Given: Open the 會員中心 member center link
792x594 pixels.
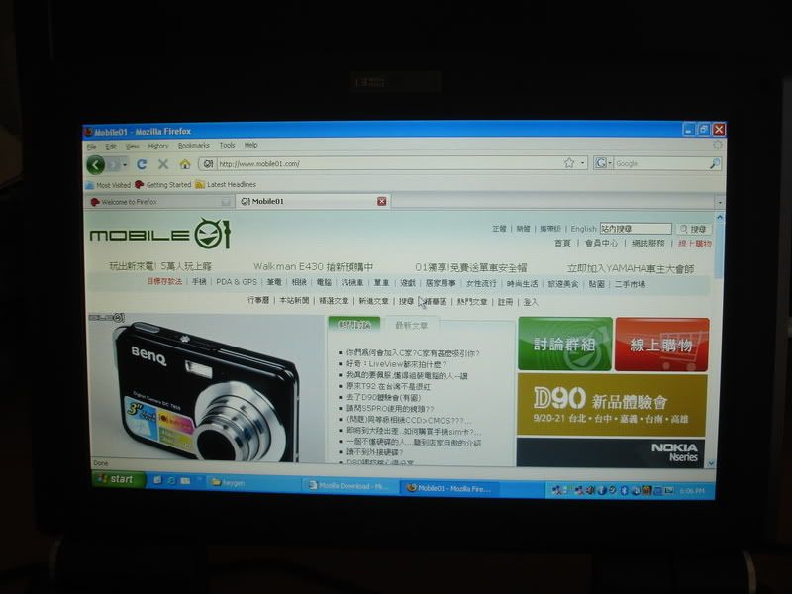Looking at the screenshot, I should click(x=601, y=243).
